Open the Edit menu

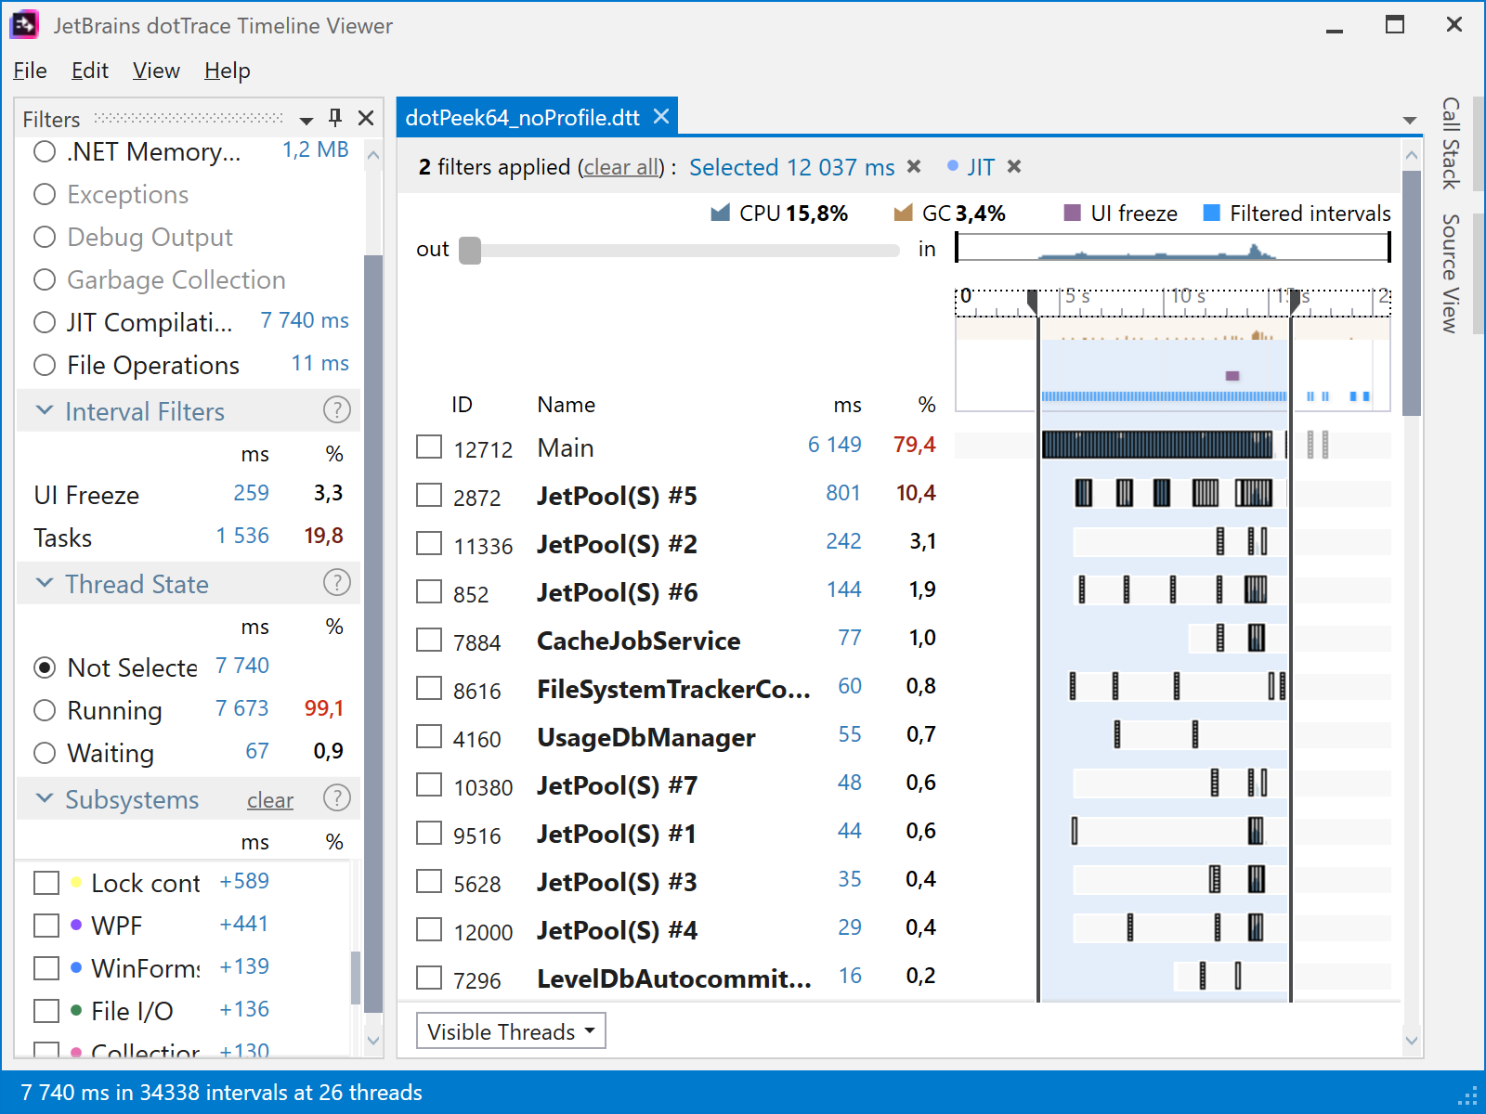[x=89, y=71]
